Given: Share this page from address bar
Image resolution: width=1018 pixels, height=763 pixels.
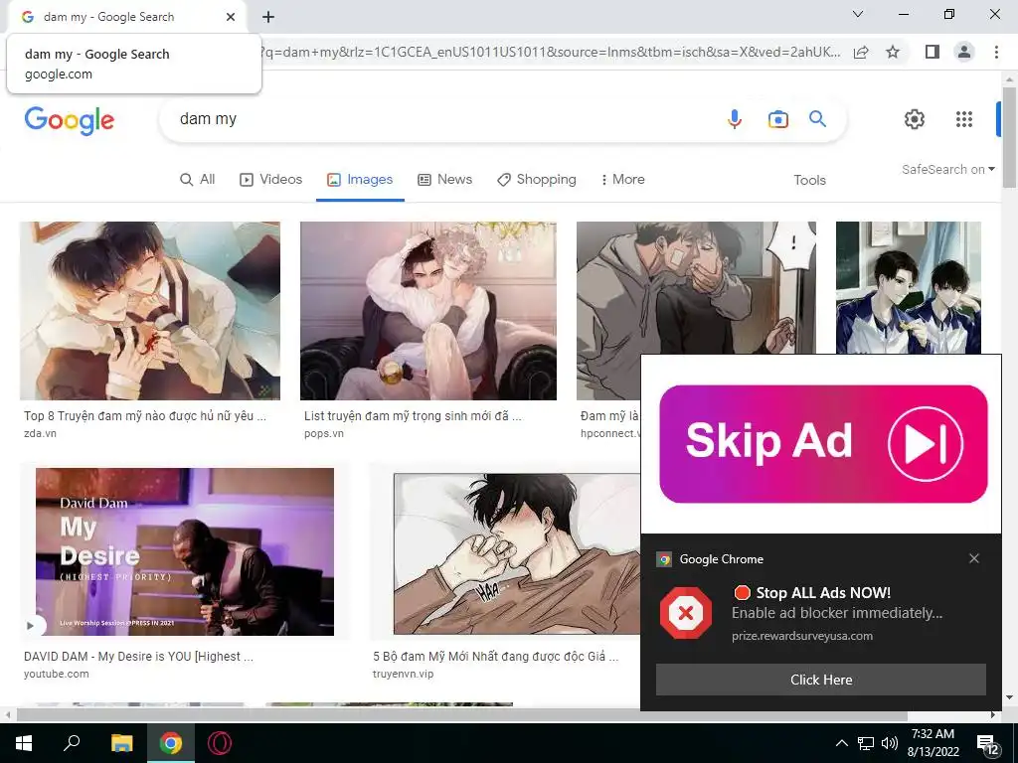Looking at the screenshot, I should click(x=861, y=52).
